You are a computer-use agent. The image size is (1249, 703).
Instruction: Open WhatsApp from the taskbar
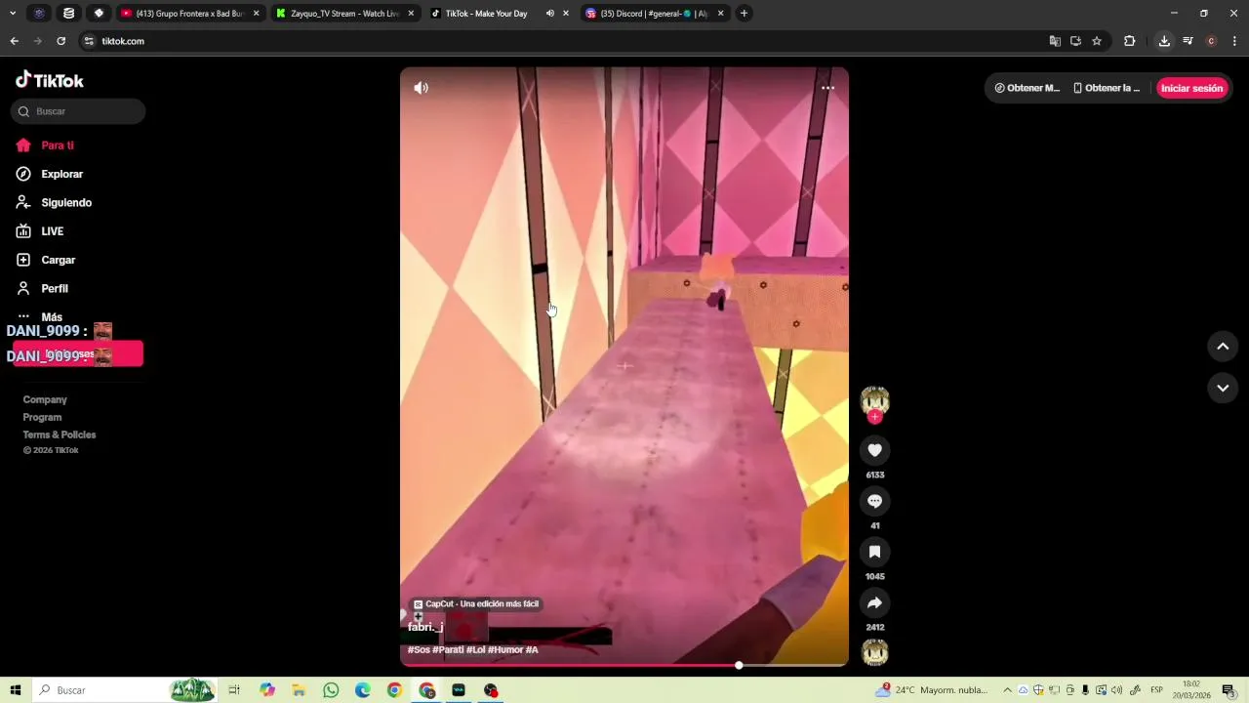tap(331, 690)
